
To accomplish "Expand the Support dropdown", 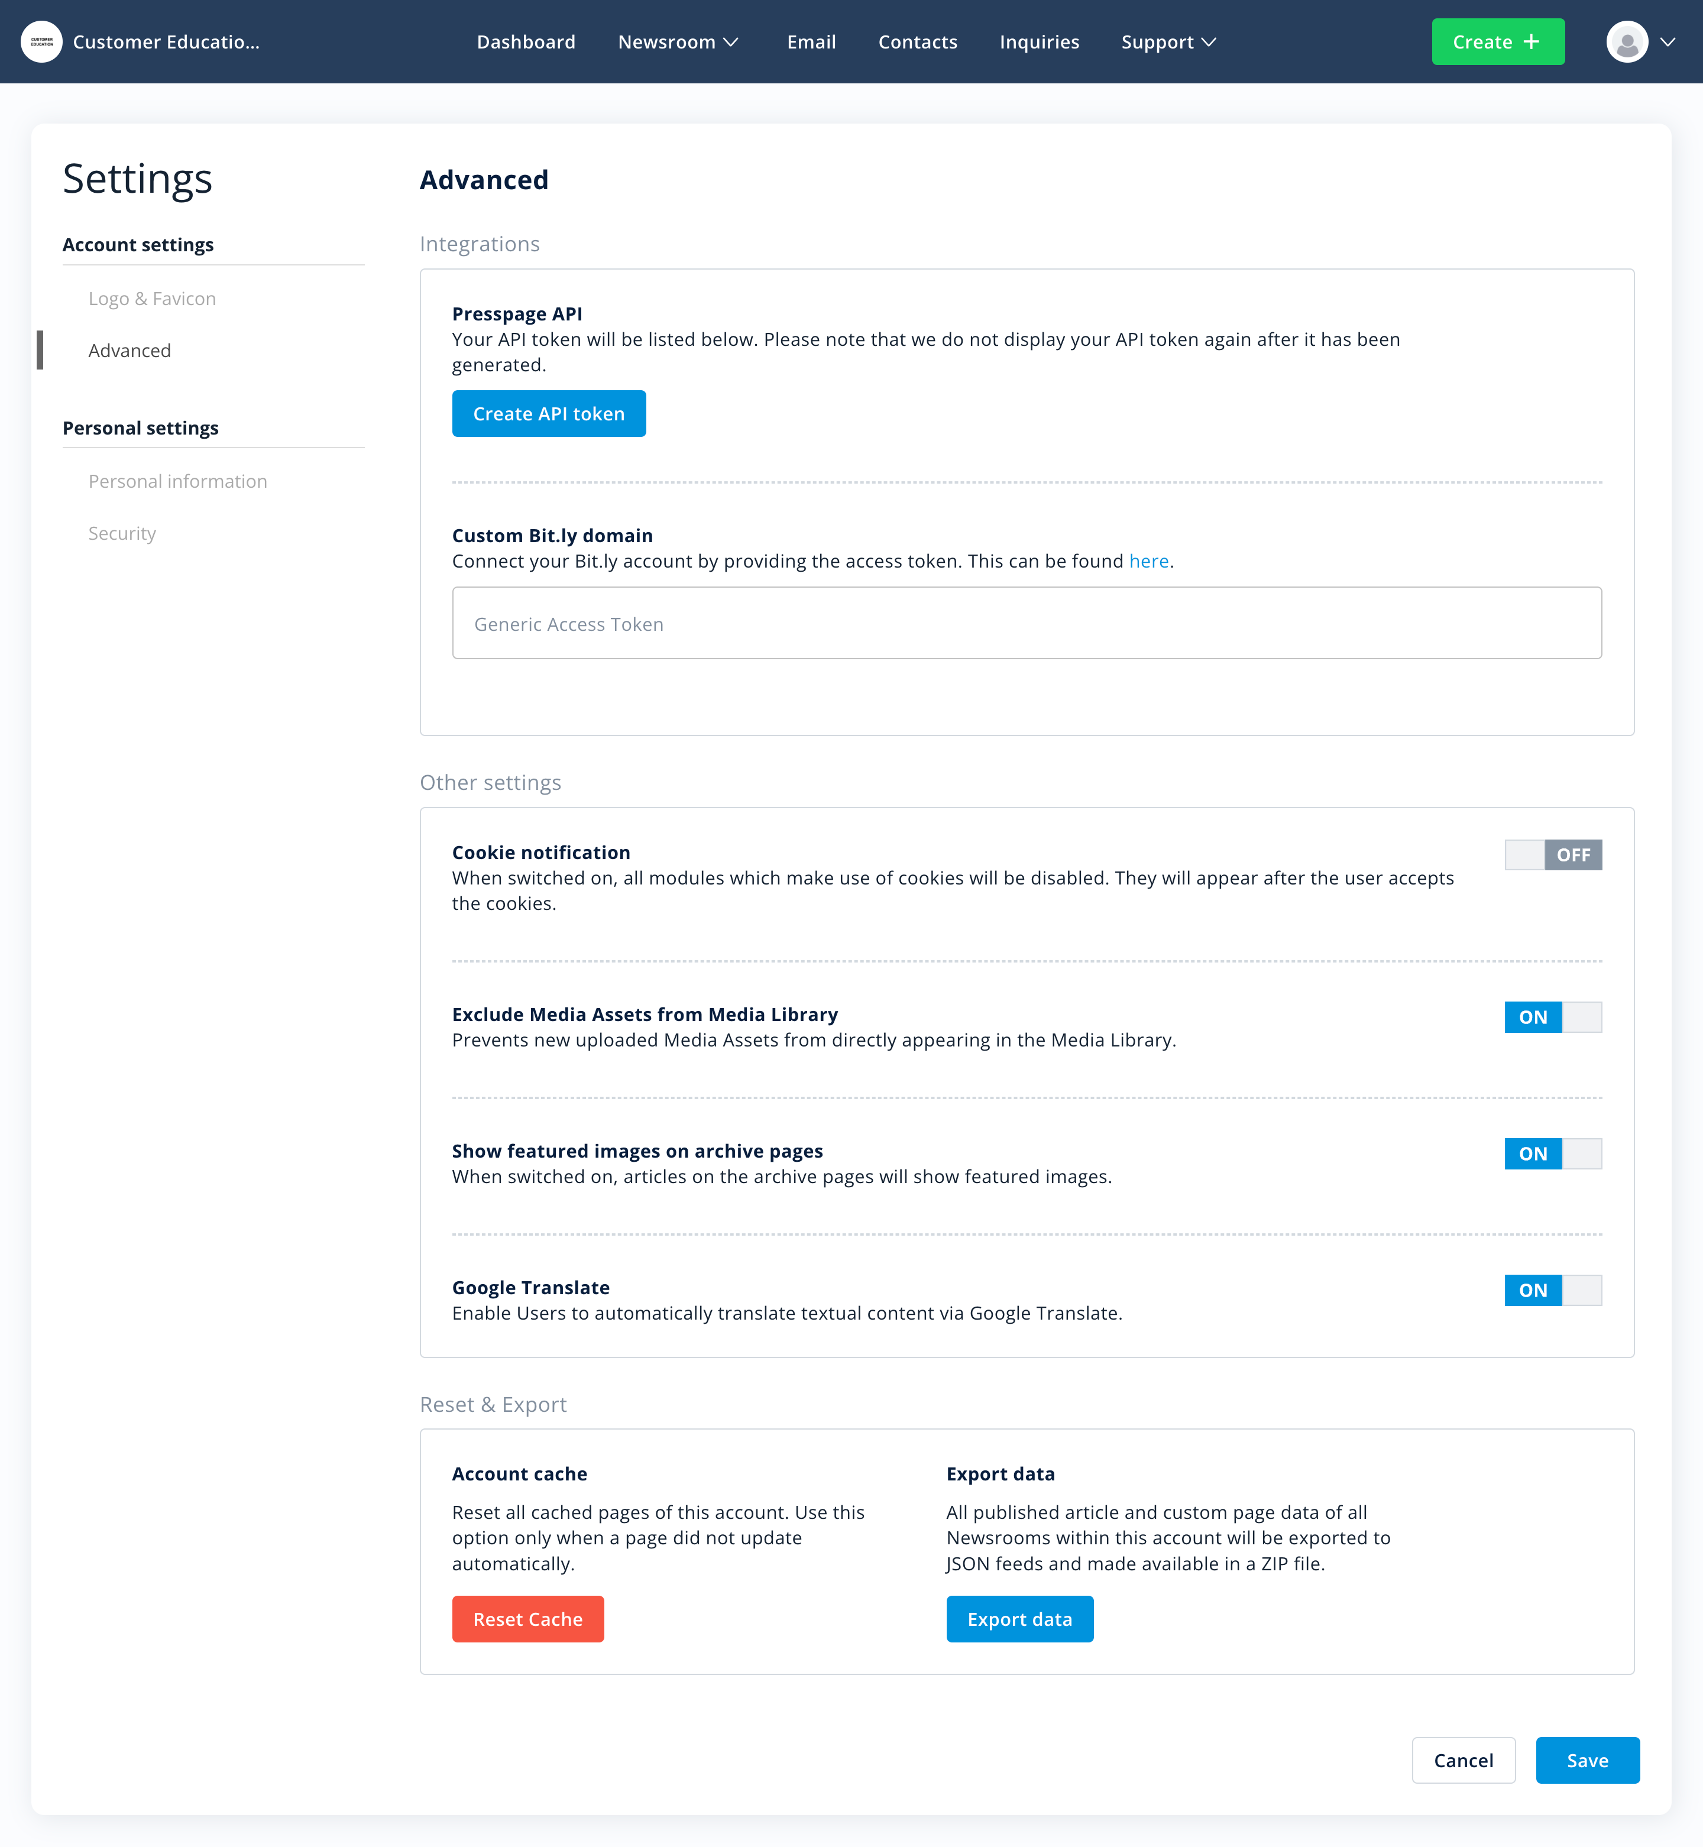I will click(1168, 41).
